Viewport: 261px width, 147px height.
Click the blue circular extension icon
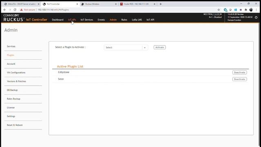tap(225, 10)
